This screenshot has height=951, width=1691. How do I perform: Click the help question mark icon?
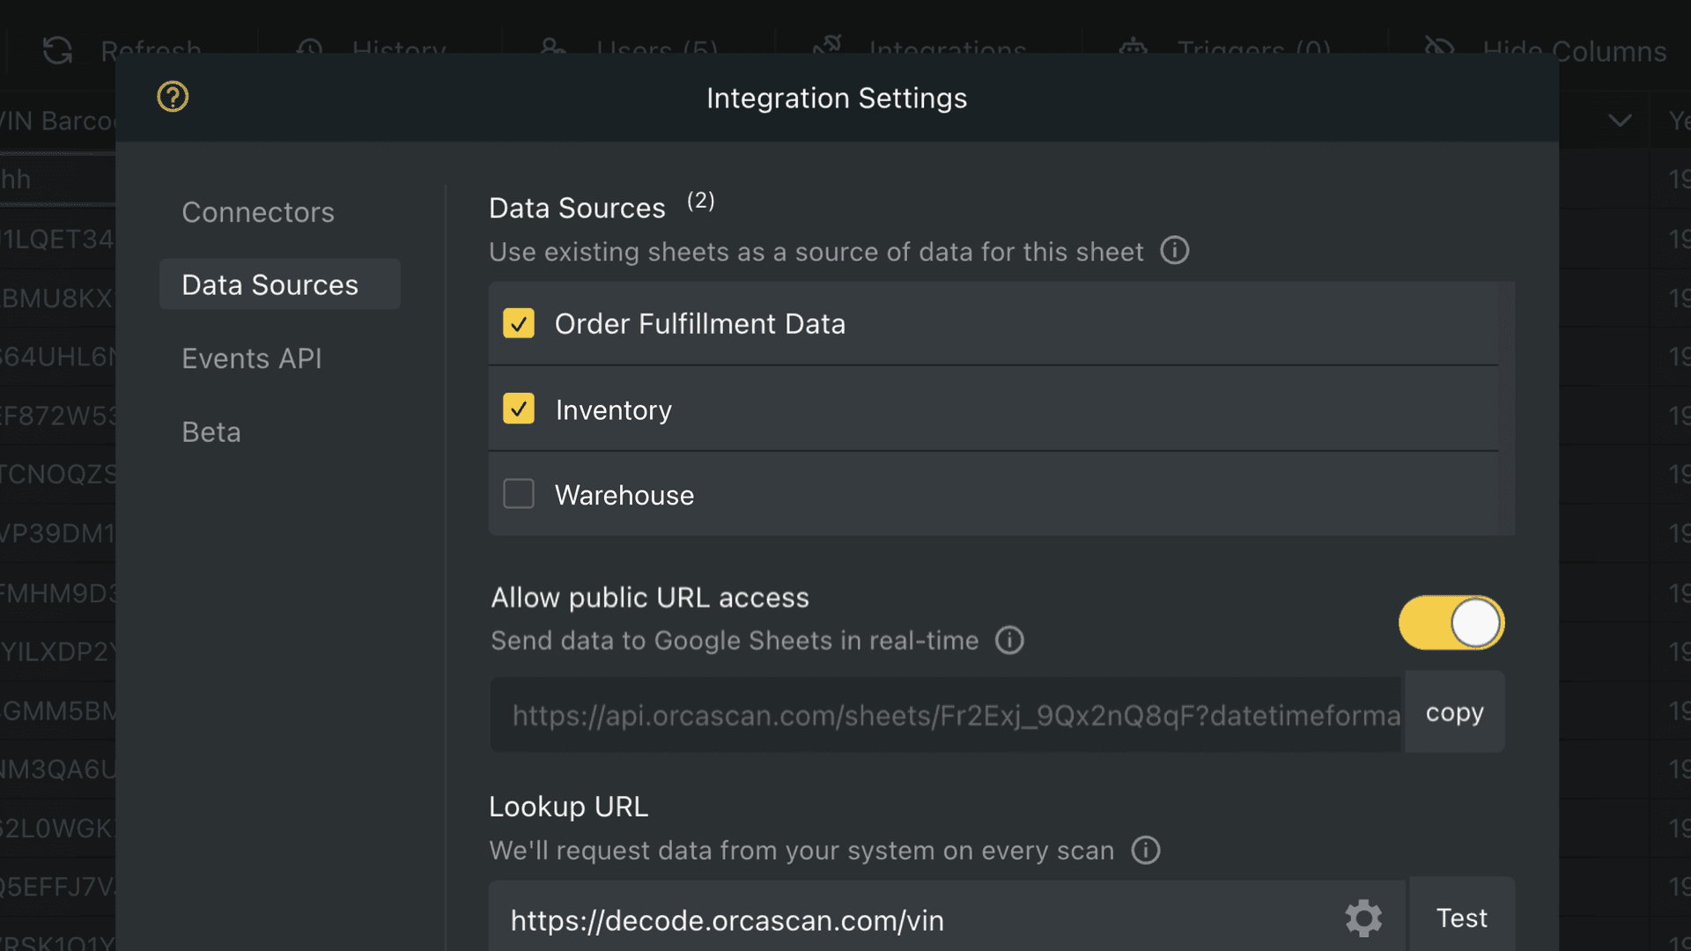tap(172, 97)
